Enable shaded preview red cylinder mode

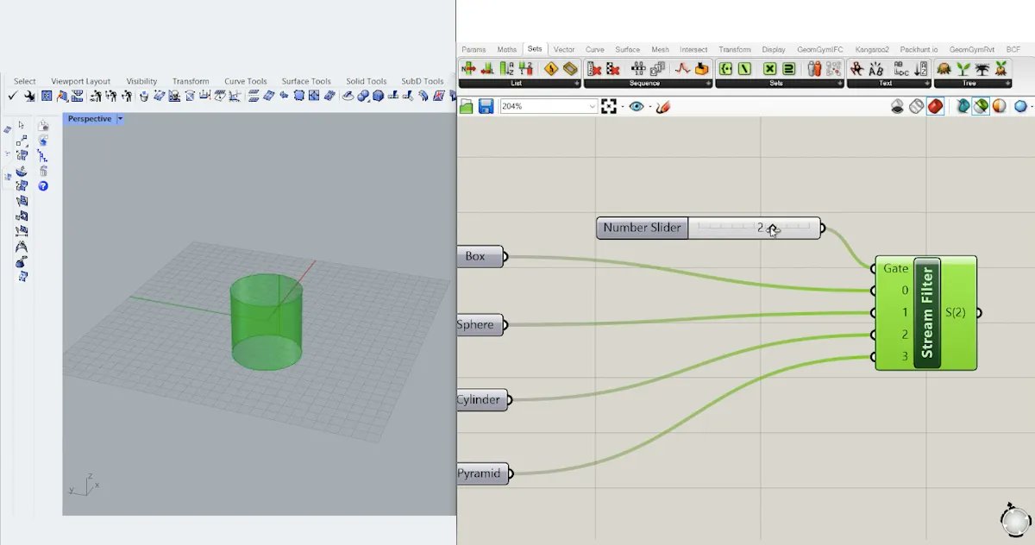(x=935, y=106)
